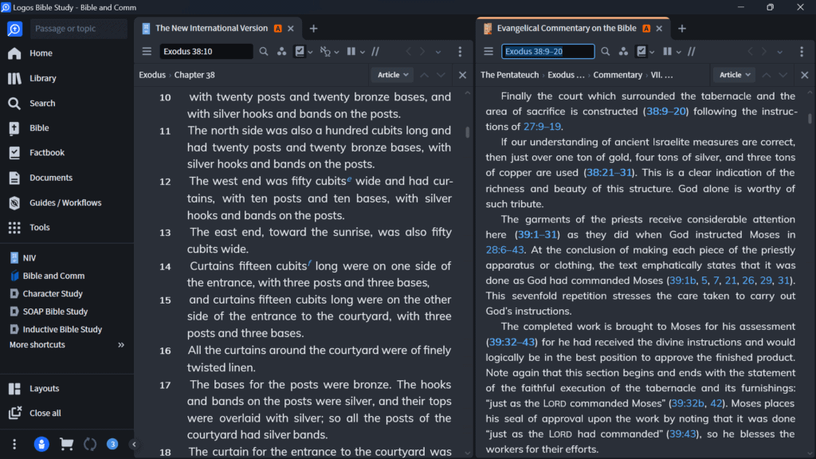The width and height of the screenshot is (816, 459).
Task: Open the shopping cart store icon
Action: point(66,444)
